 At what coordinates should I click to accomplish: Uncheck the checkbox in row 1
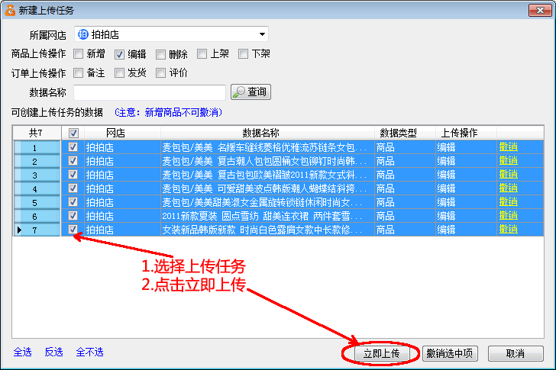tap(73, 146)
